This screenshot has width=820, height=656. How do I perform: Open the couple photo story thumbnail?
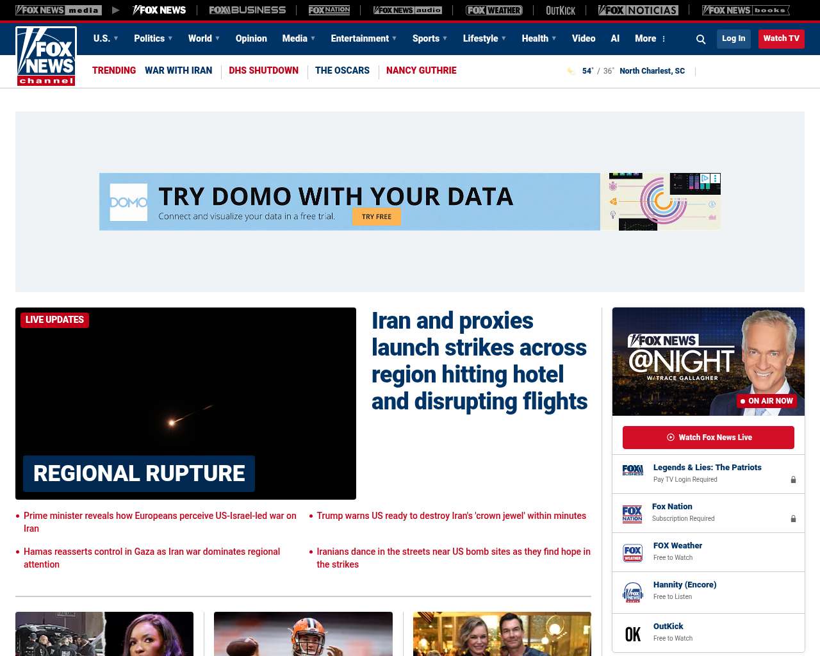tap(502, 634)
